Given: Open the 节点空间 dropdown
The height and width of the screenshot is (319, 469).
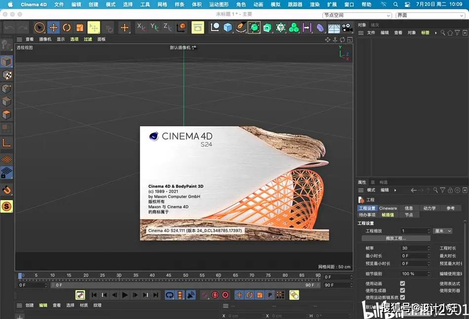Looking at the screenshot, I should click(357, 15).
